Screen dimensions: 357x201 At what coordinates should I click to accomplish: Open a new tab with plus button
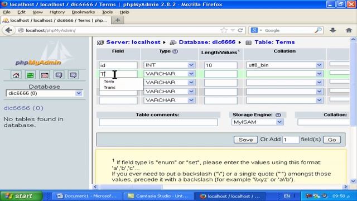point(118,20)
